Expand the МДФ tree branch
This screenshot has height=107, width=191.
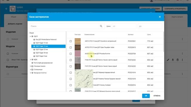pos(30,59)
